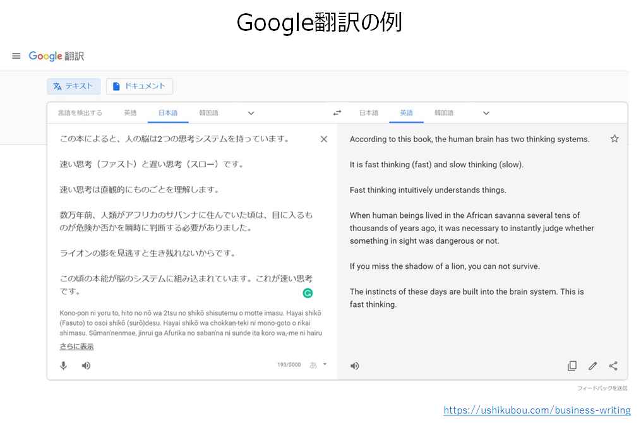641x423 pixels.
Task: Select 言語を検出する source tab
Action: pyautogui.click(x=80, y=113)
